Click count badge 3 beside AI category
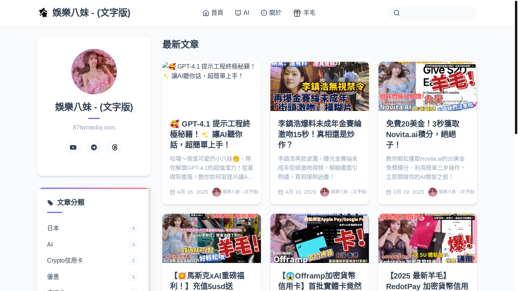 [133, 245]
